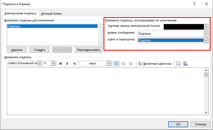
Task: Select the Электронная подпись tab
Action: pyautogui.click(x=20, y=13)
